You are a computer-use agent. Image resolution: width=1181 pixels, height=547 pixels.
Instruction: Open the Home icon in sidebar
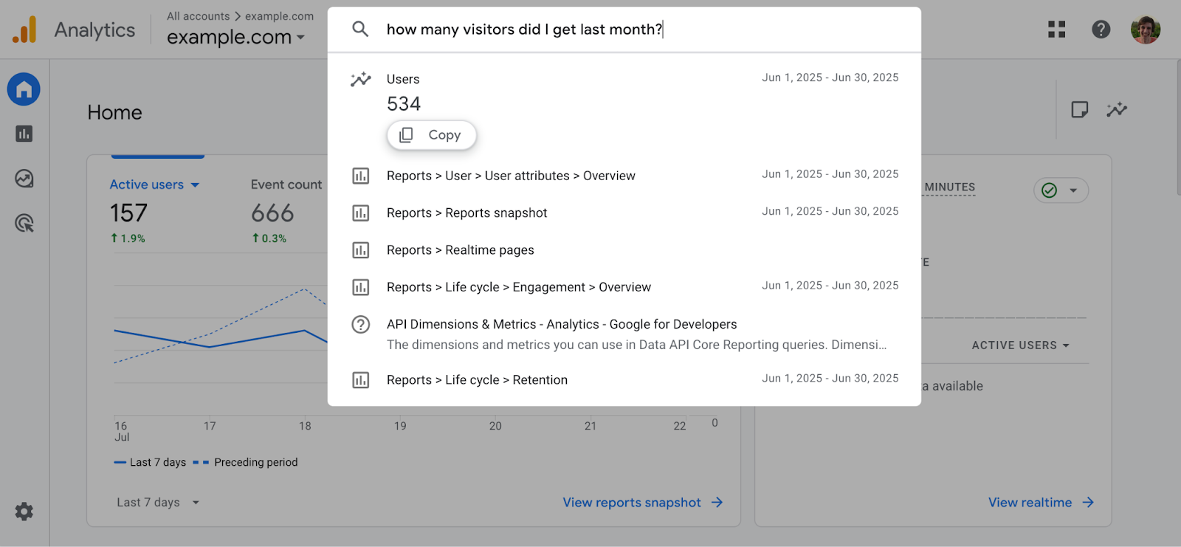point(24,89)
